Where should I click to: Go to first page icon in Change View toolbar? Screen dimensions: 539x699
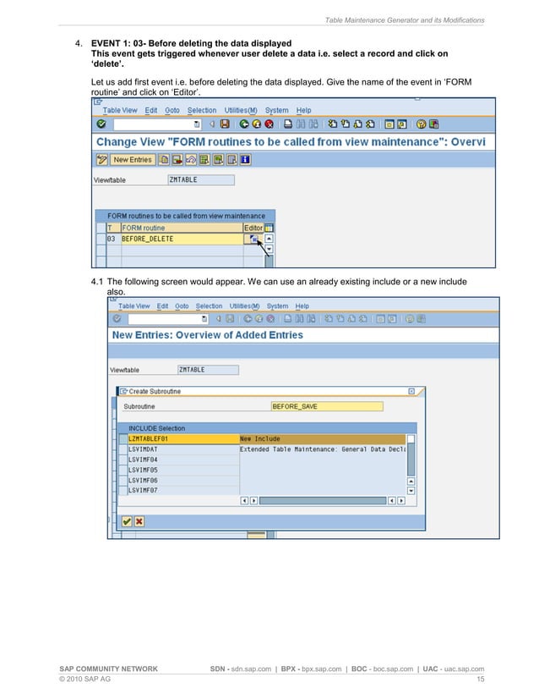click(332, 124)
